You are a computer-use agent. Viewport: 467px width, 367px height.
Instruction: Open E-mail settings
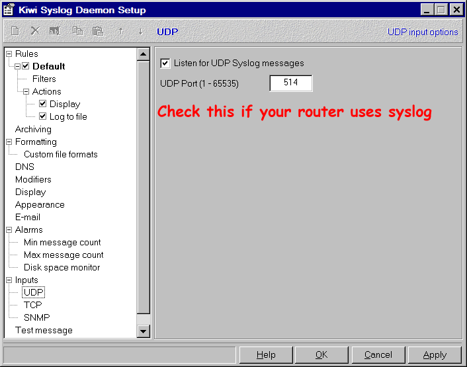point(28,218)
